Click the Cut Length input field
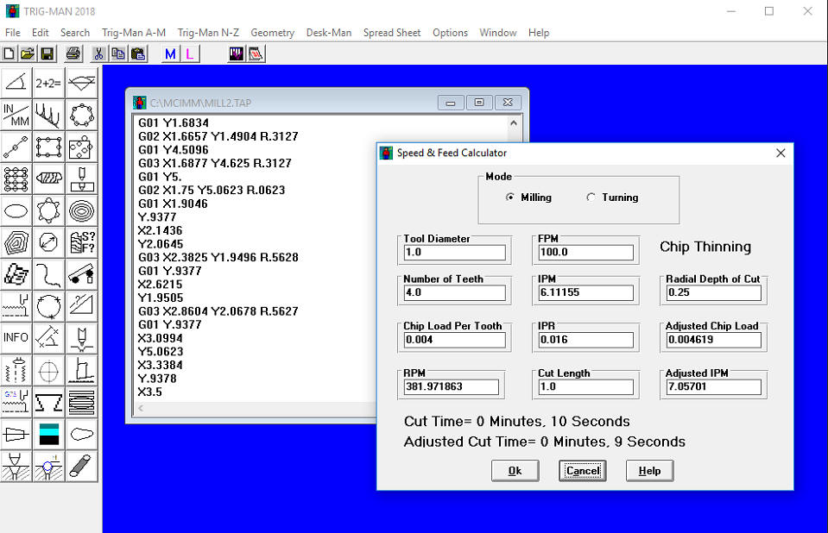828x533 pixels. (x=585, y=387)
